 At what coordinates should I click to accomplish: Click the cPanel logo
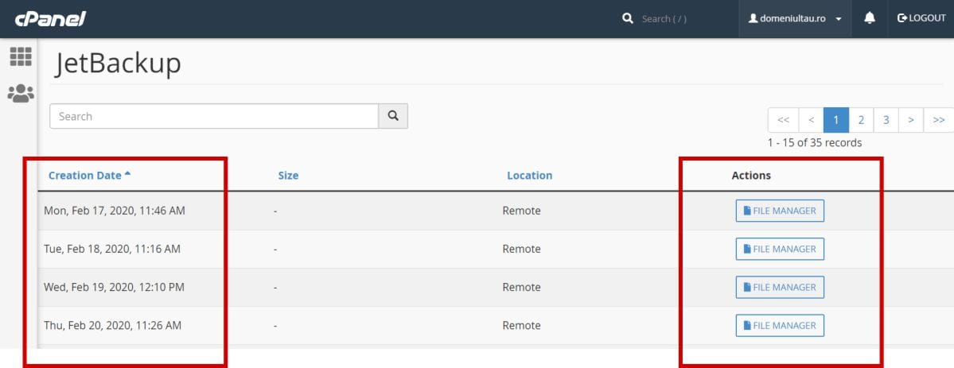[x=50, y=18]
